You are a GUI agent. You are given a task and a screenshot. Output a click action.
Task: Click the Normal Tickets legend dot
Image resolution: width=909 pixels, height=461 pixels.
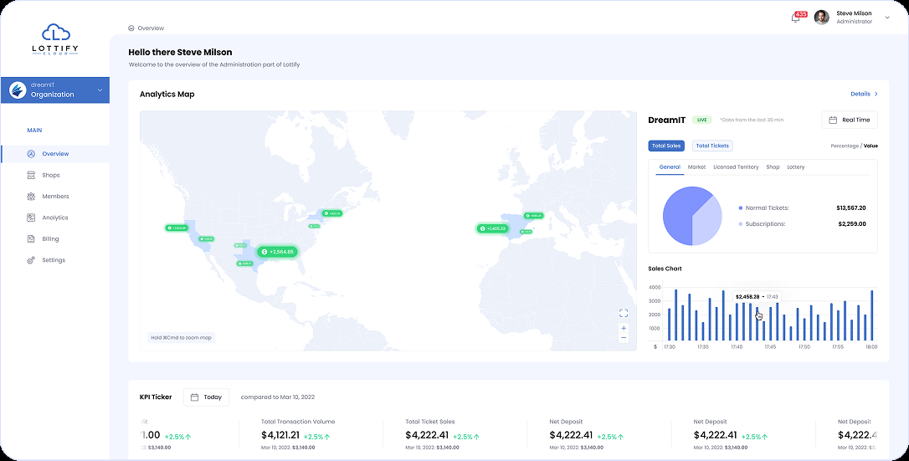click(x=741, y=208)
